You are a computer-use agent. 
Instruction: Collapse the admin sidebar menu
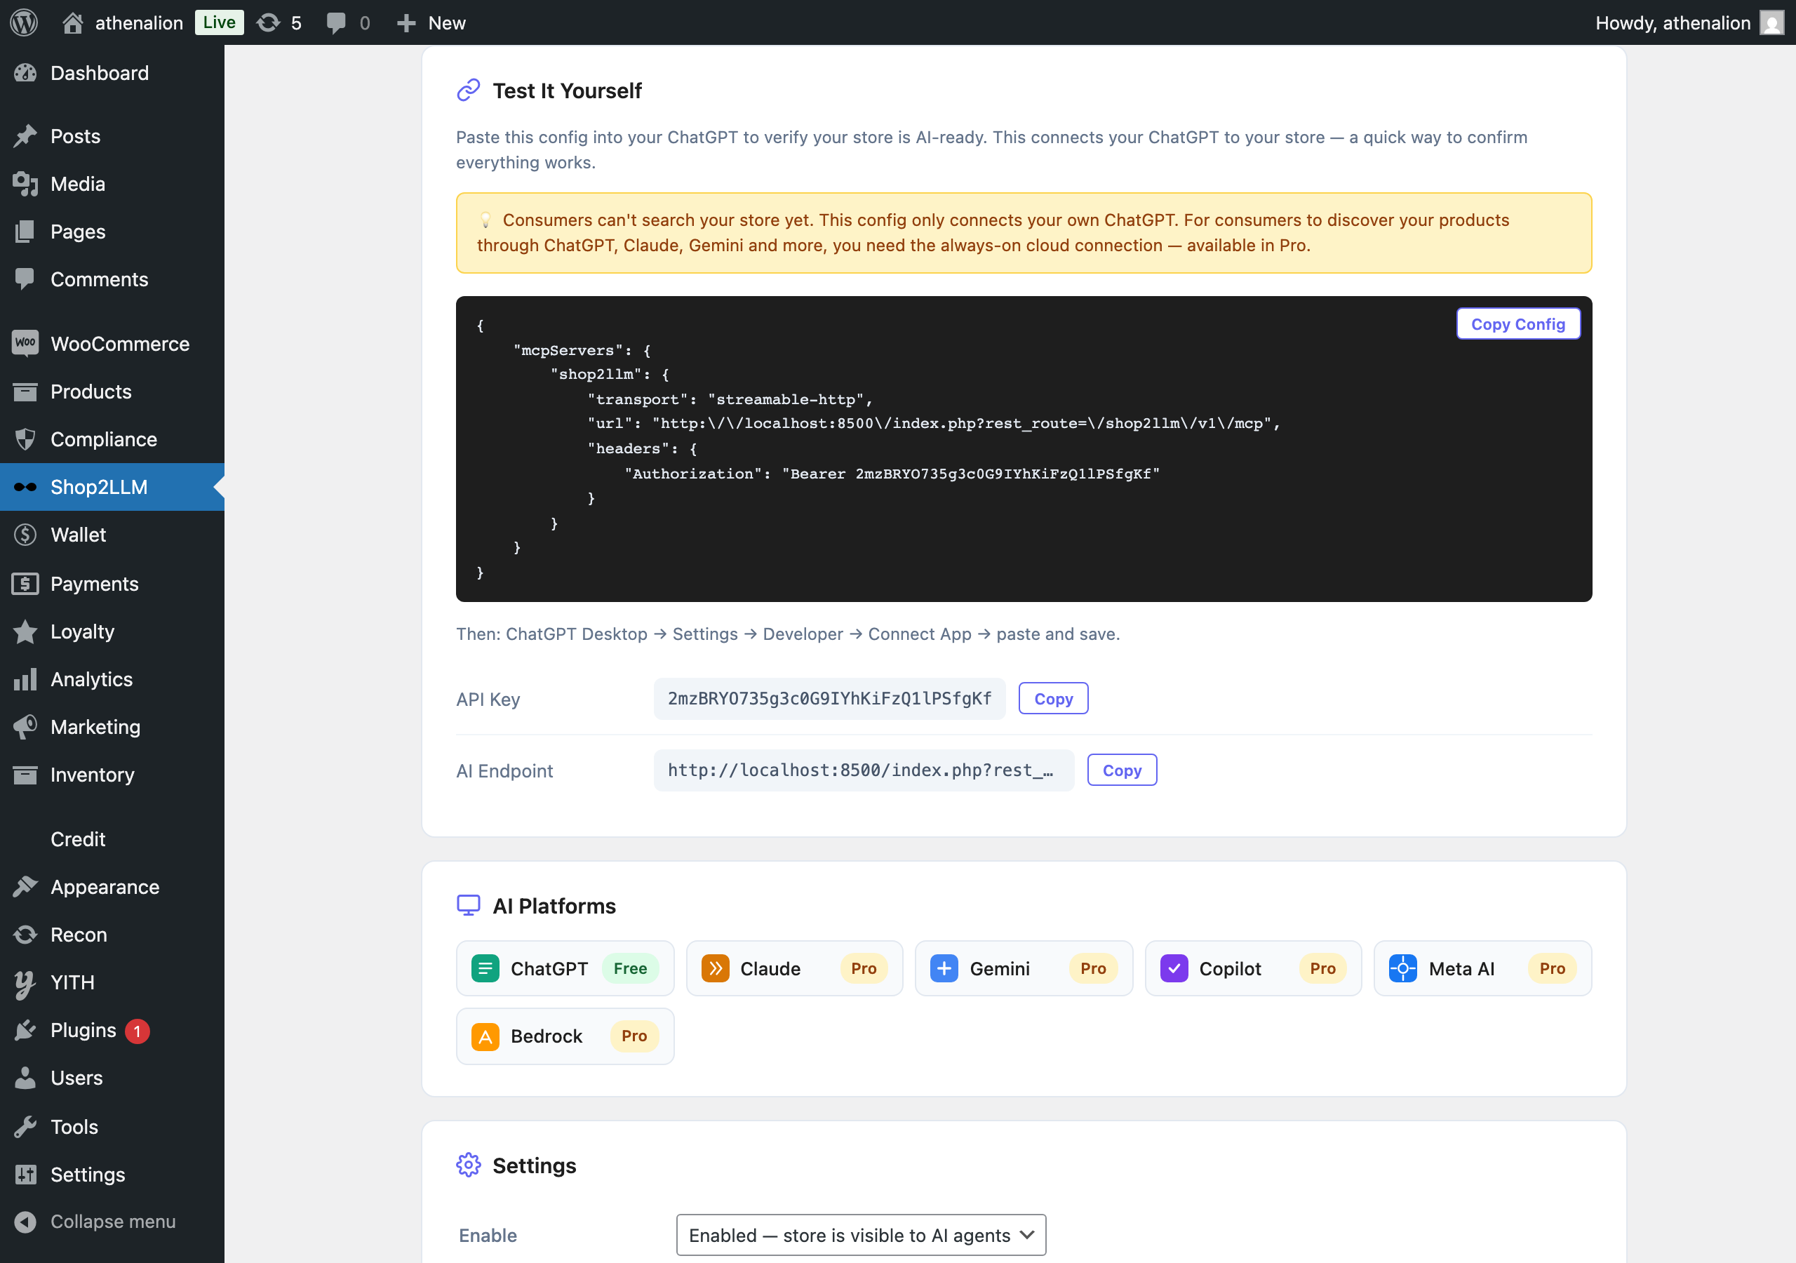coord(112,1221)
